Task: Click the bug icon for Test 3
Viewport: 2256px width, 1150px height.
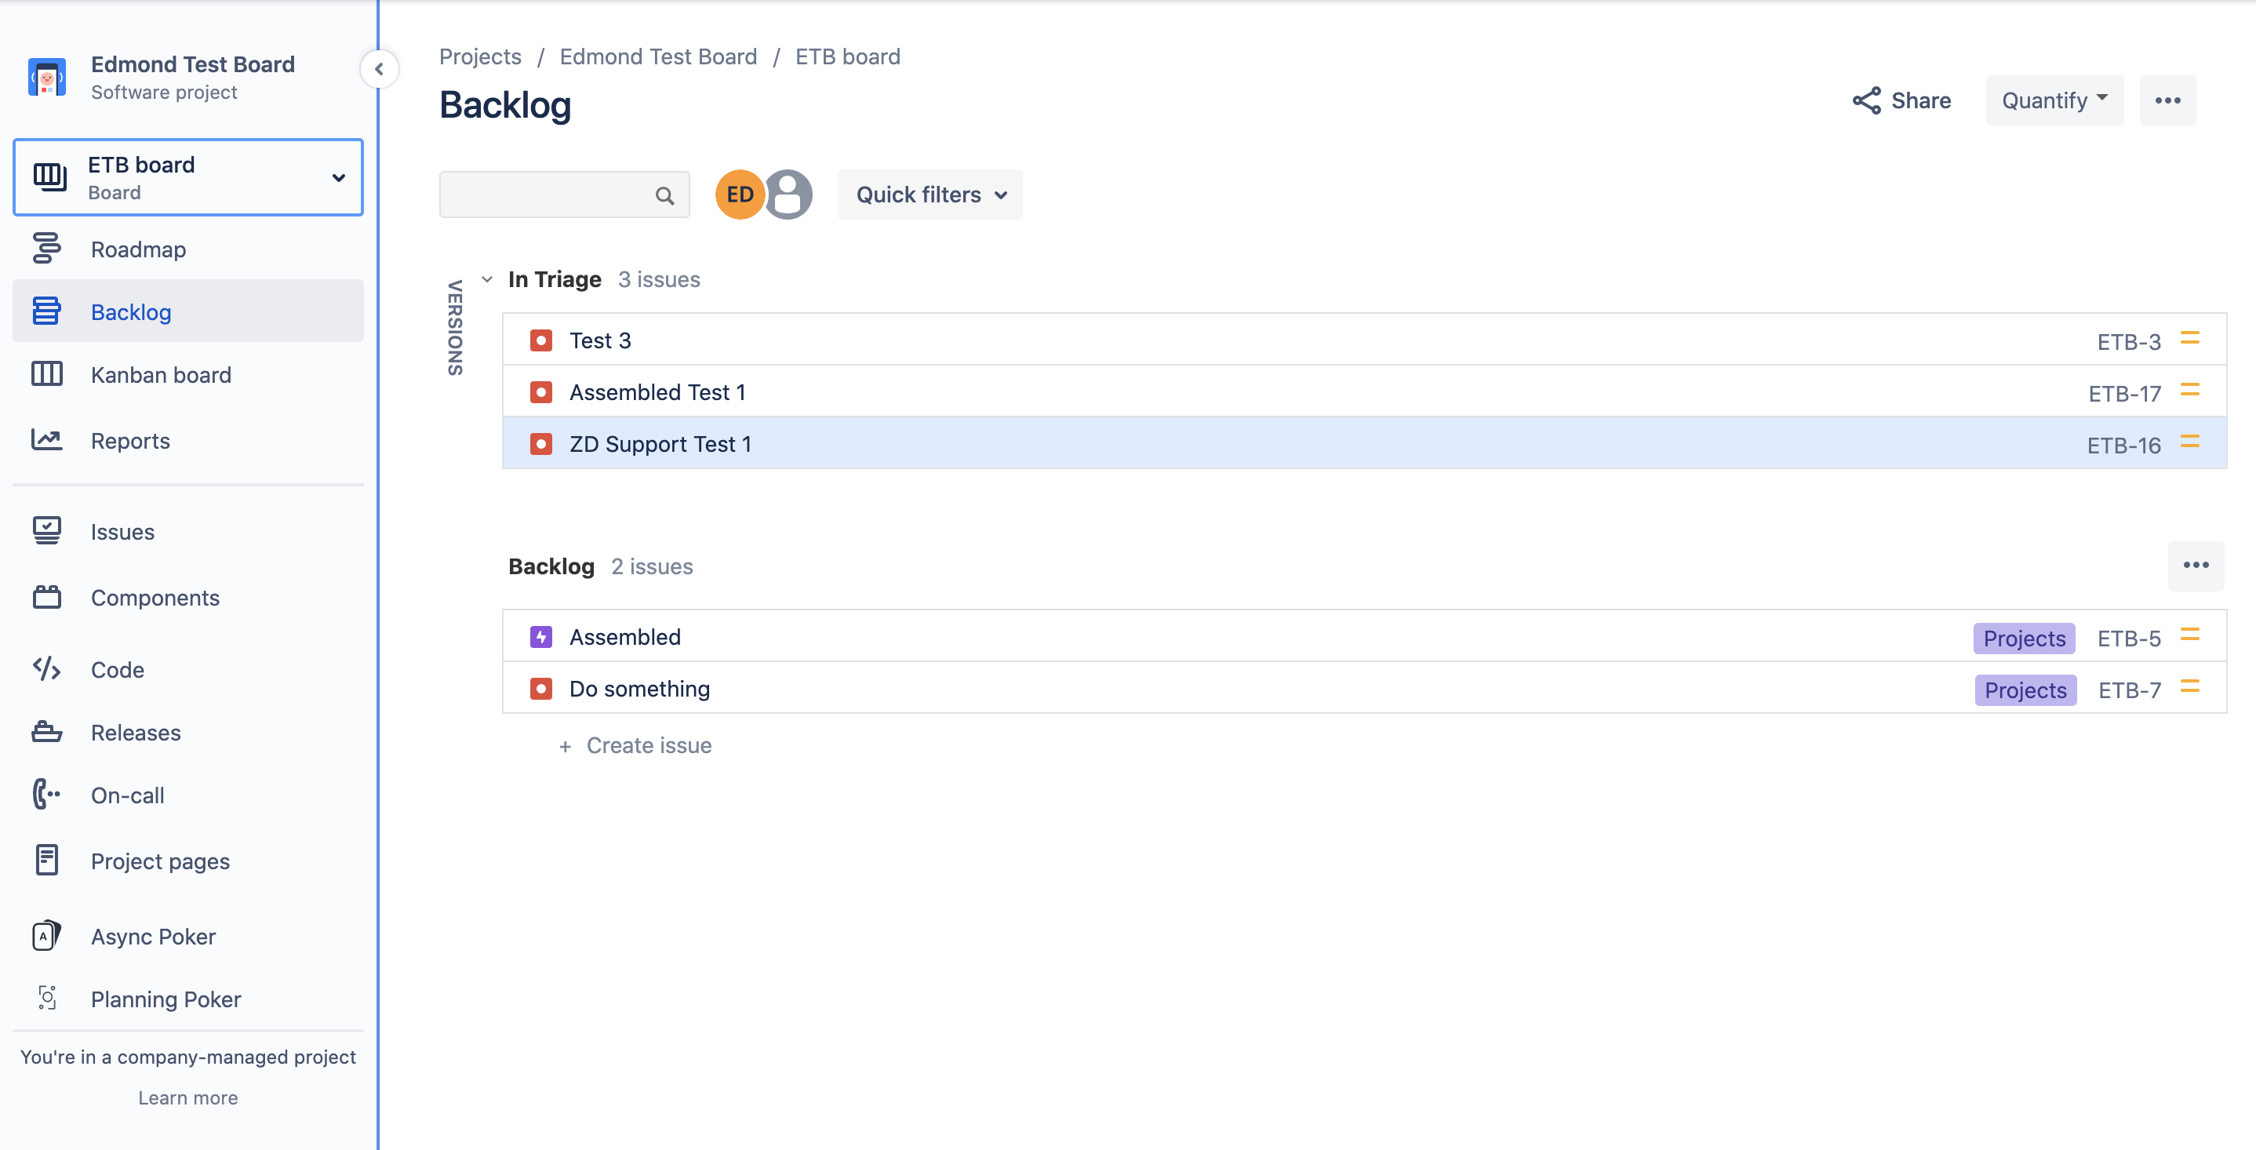Action: [541, 340]
